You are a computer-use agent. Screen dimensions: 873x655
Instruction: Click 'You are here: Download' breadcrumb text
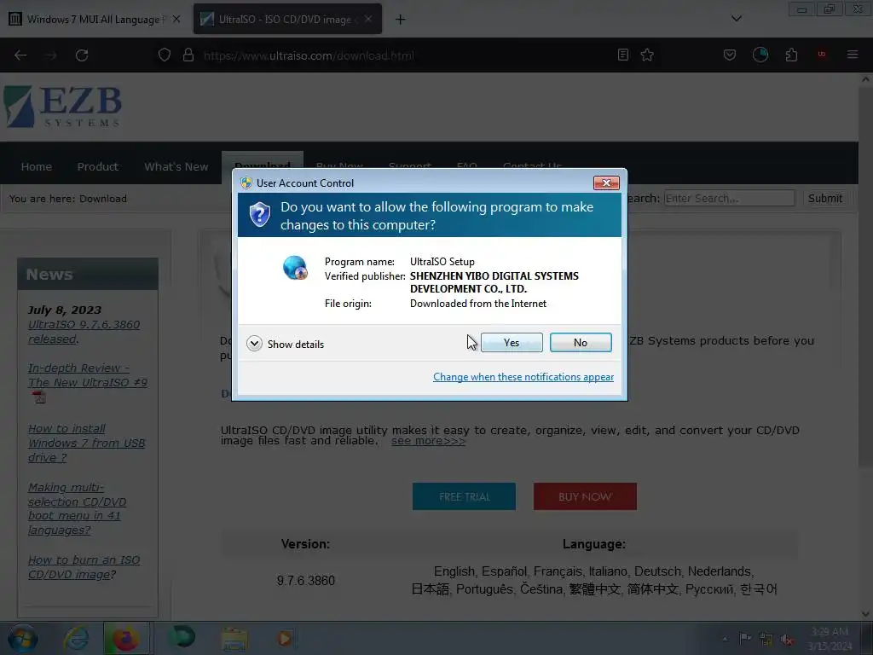coord(68,199)
